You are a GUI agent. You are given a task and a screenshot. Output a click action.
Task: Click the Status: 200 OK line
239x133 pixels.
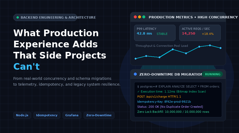(170, 107)
